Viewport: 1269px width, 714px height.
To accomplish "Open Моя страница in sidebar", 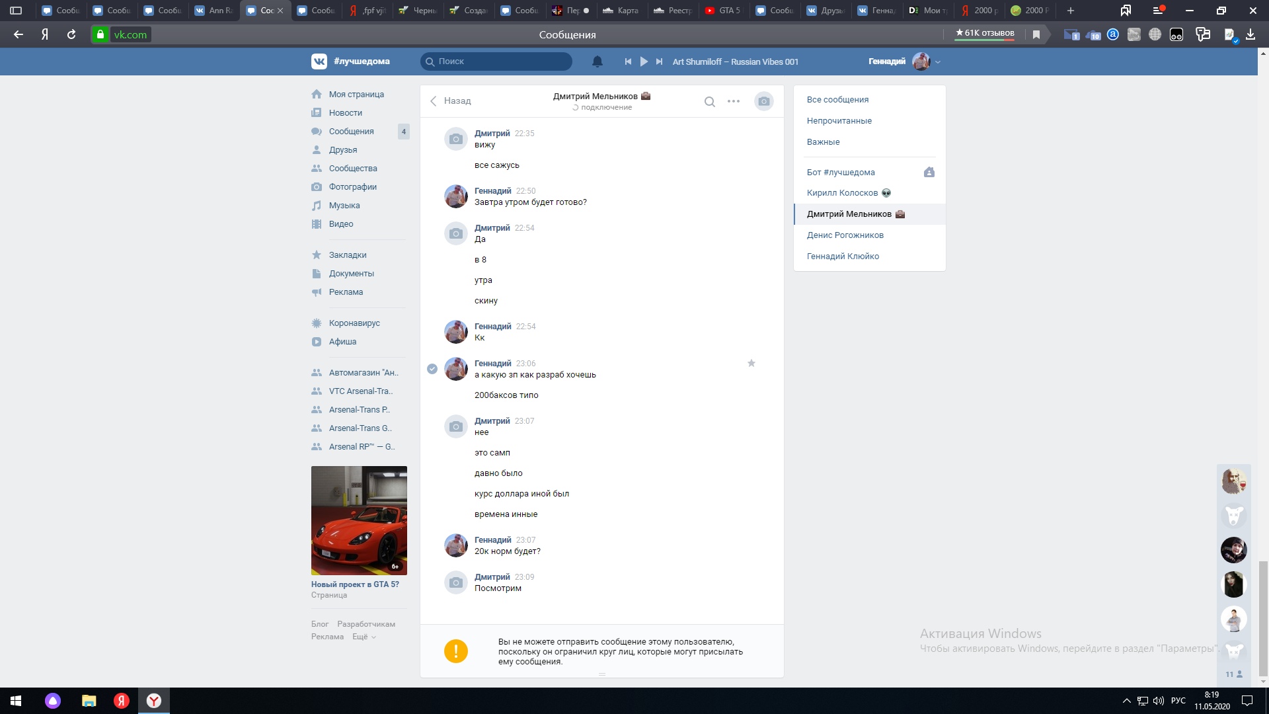I will point(356,95).
